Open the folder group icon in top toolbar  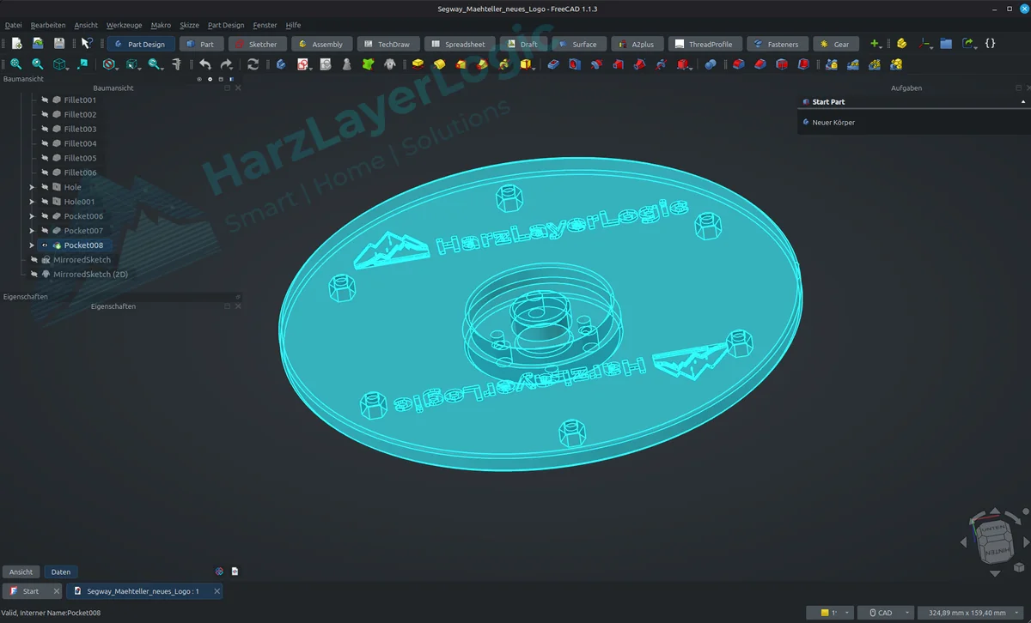(946, 44)
